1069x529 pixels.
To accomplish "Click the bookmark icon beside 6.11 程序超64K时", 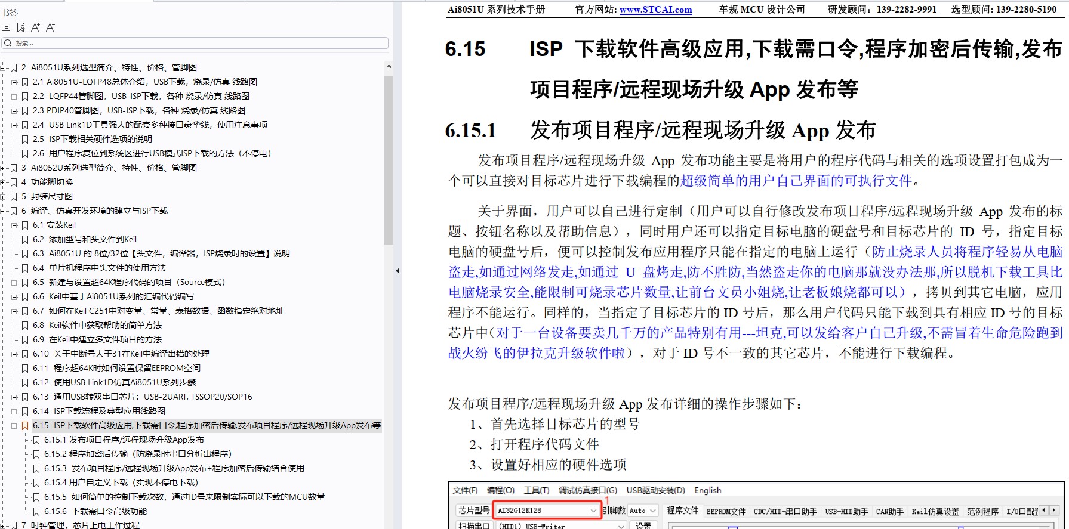I will click(25, 368).
